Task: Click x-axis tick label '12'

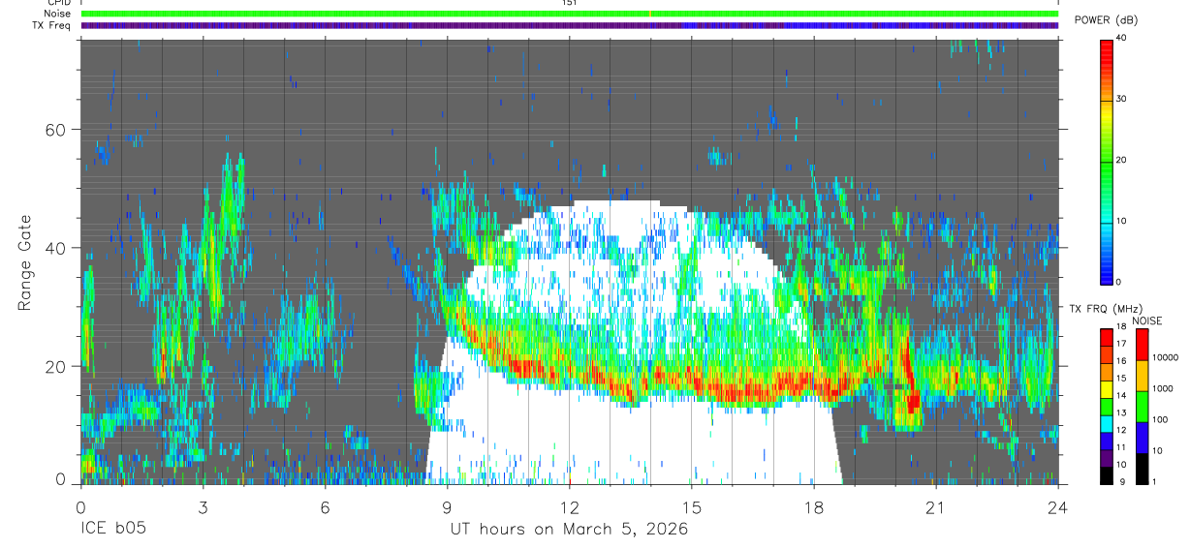Action: coord(569,507)
